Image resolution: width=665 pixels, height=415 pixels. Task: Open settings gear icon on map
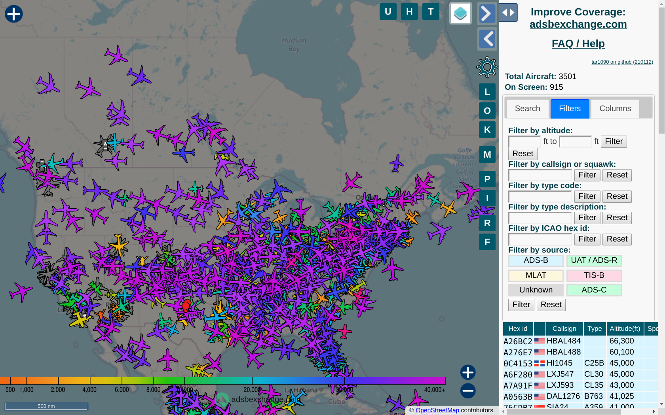click(x=487, y=67)
